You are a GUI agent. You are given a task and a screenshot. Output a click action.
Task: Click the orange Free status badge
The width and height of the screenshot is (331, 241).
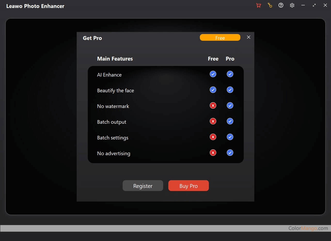click(x=220, y=38)
